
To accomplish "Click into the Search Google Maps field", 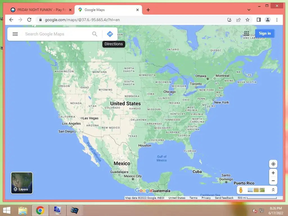I will [x=57, y=34].
